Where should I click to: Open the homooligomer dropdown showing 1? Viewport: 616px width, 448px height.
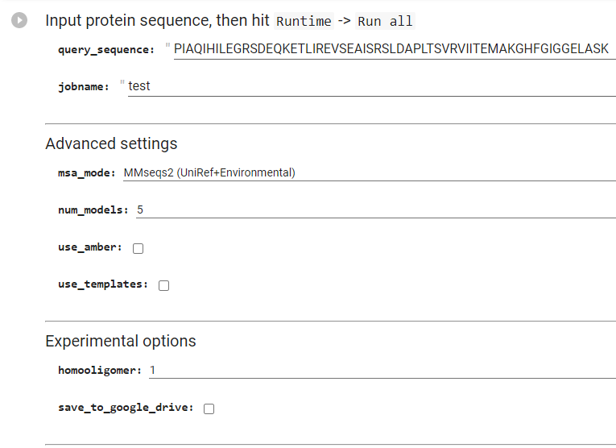click(382, 370)
